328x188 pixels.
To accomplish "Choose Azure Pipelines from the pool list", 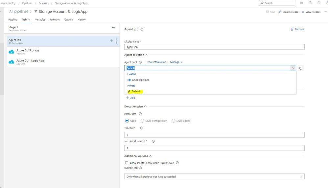I will click(210, 80).
